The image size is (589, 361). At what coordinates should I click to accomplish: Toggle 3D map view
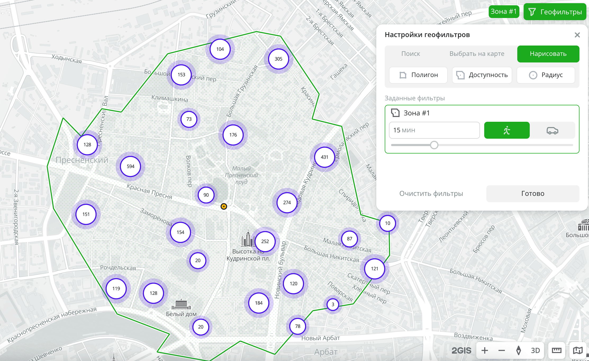(x=535, y=350)
